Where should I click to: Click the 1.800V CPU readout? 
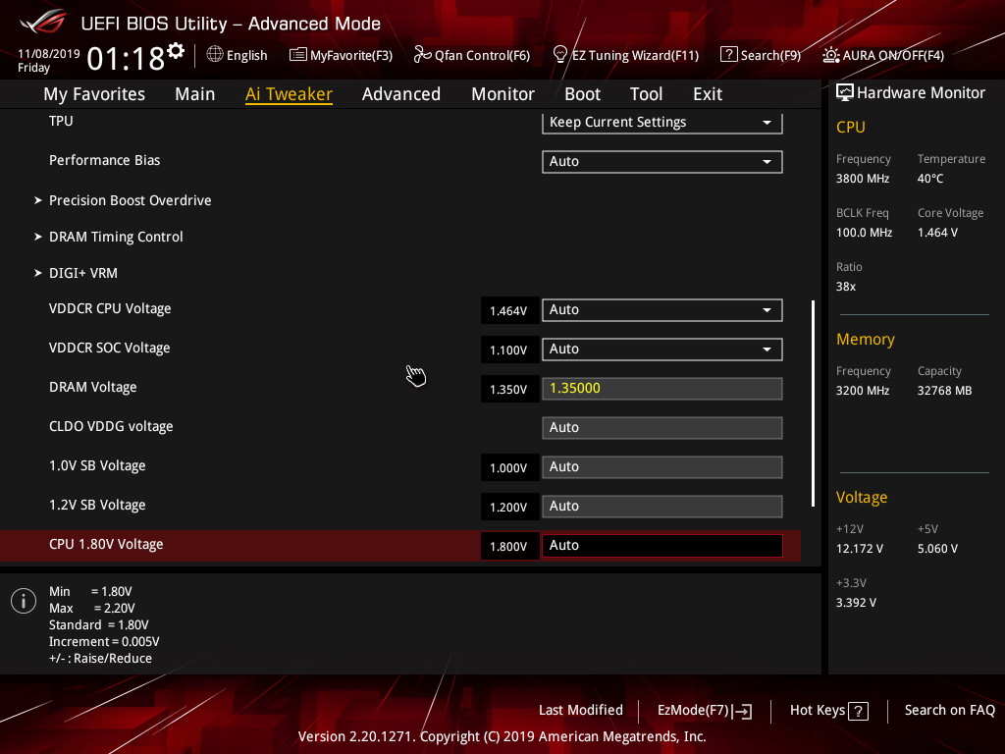tap(509, 546)
